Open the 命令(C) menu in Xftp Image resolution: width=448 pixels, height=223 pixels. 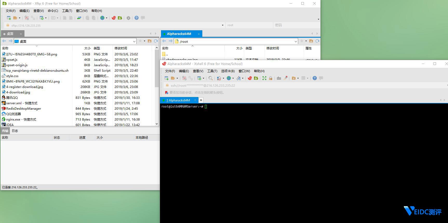click(x=53, y=11)
